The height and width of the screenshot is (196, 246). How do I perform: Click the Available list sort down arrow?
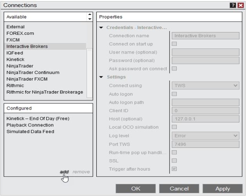pyautogui.click(x=90, y=19)
